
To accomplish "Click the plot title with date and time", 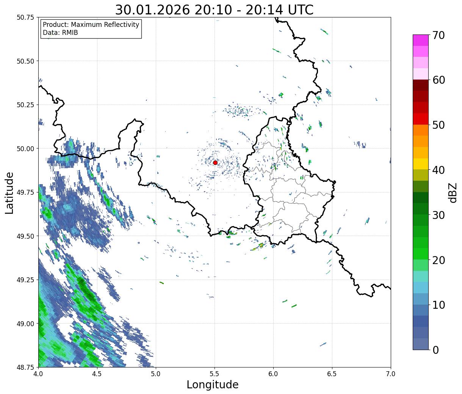I will (x=214, y=9).
